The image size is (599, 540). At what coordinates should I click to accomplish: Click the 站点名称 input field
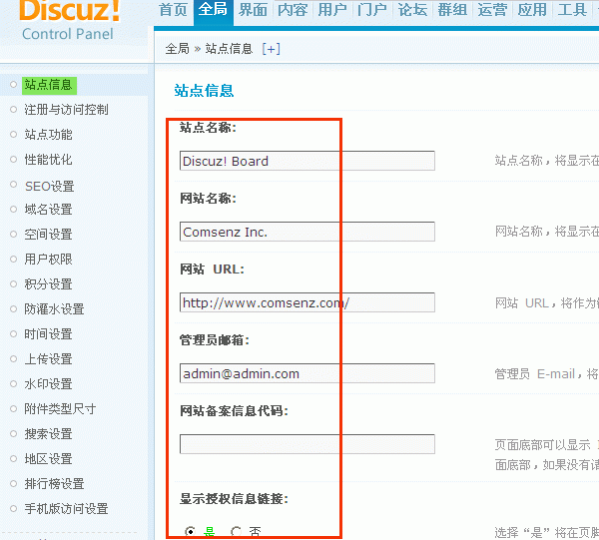click(x=306, y=161)
